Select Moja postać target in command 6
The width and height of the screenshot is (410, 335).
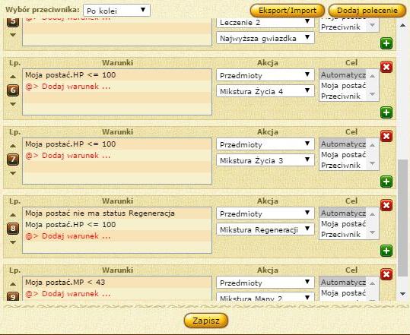click(343, 86)
